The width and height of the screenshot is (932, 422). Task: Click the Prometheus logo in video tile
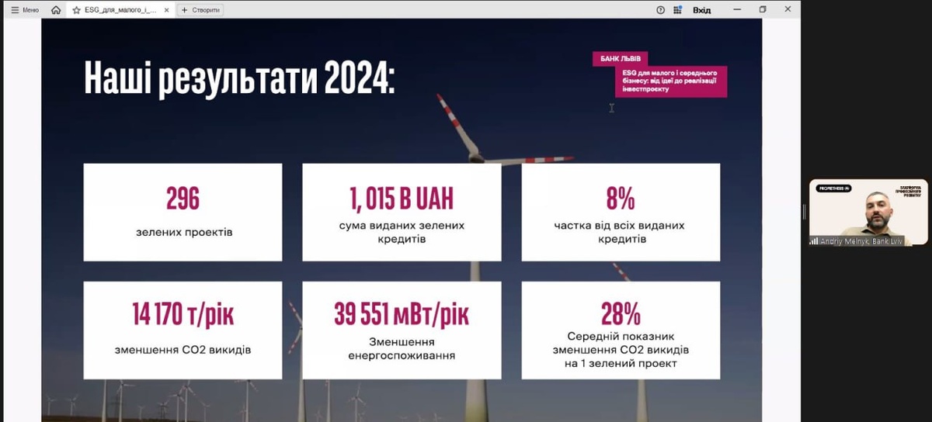click(834, 189)
